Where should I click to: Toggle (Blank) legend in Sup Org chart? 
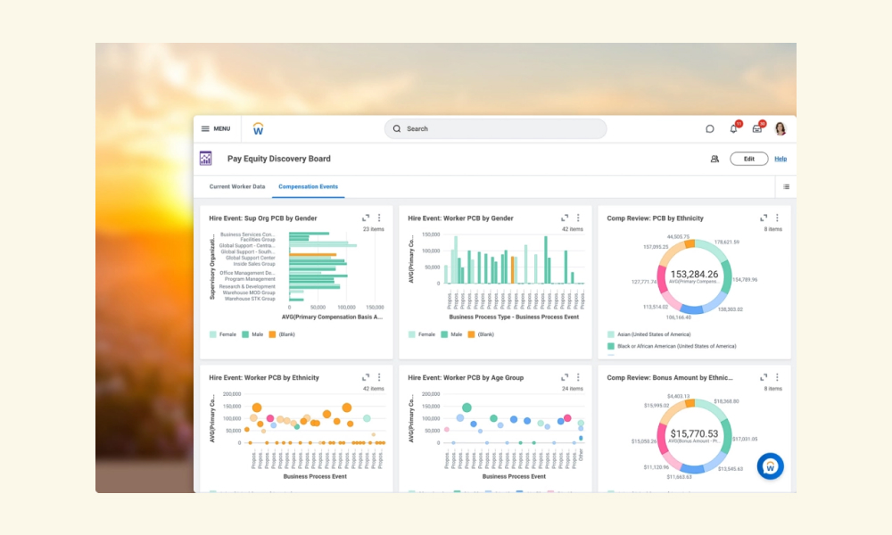pyautogui.click(x=282, y=334)
